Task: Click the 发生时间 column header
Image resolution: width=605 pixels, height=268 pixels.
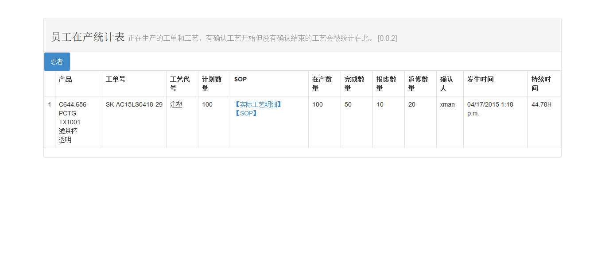Action: (480, 80)
